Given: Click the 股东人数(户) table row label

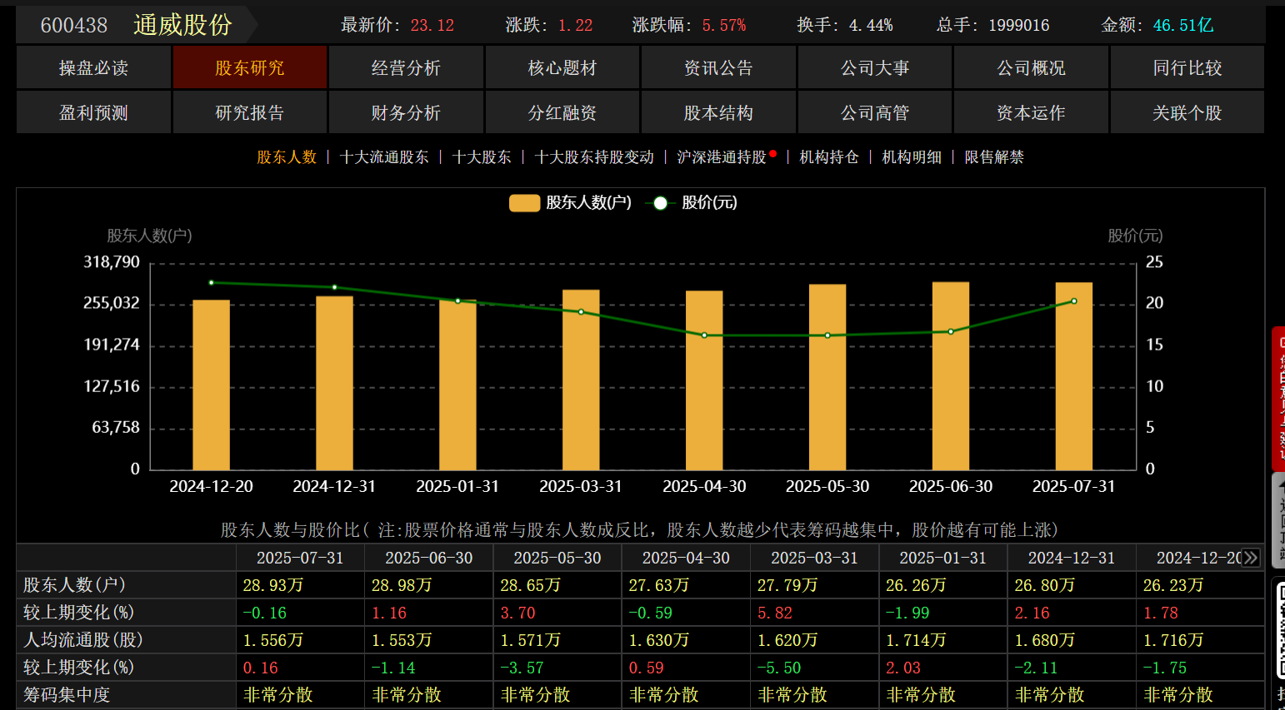Looking at the screenshot, I should (x=74, y=585).
